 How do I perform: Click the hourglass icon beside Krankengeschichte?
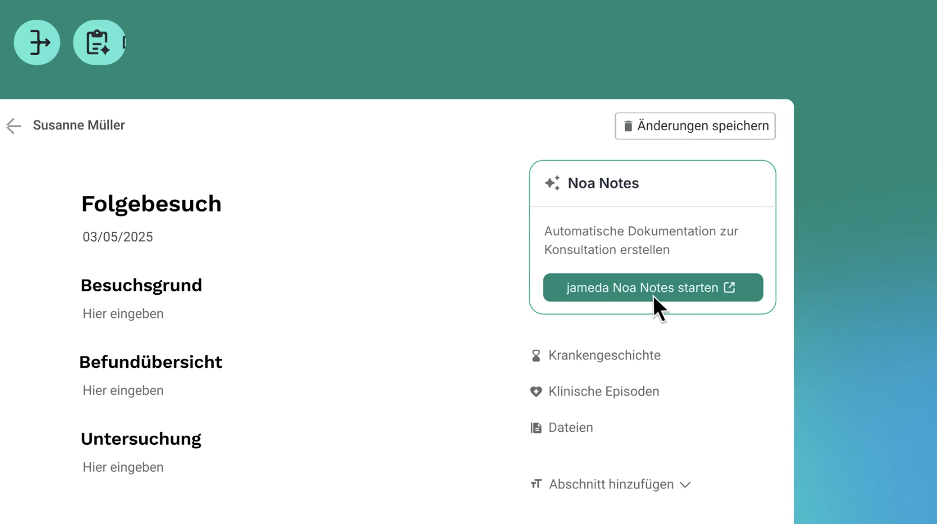point(536,355)
